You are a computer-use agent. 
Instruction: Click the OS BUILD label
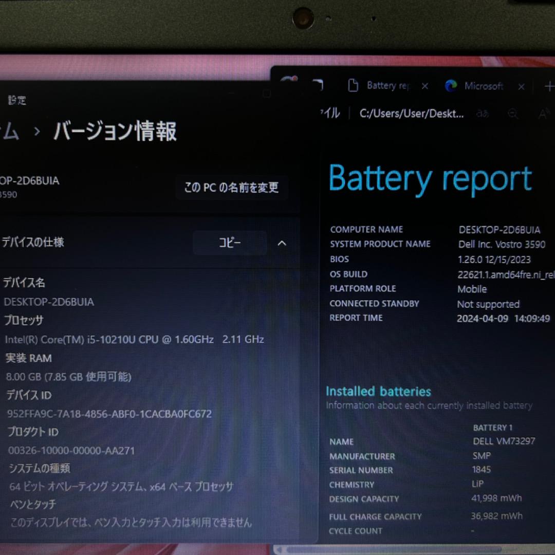click(x=348, y=274)
